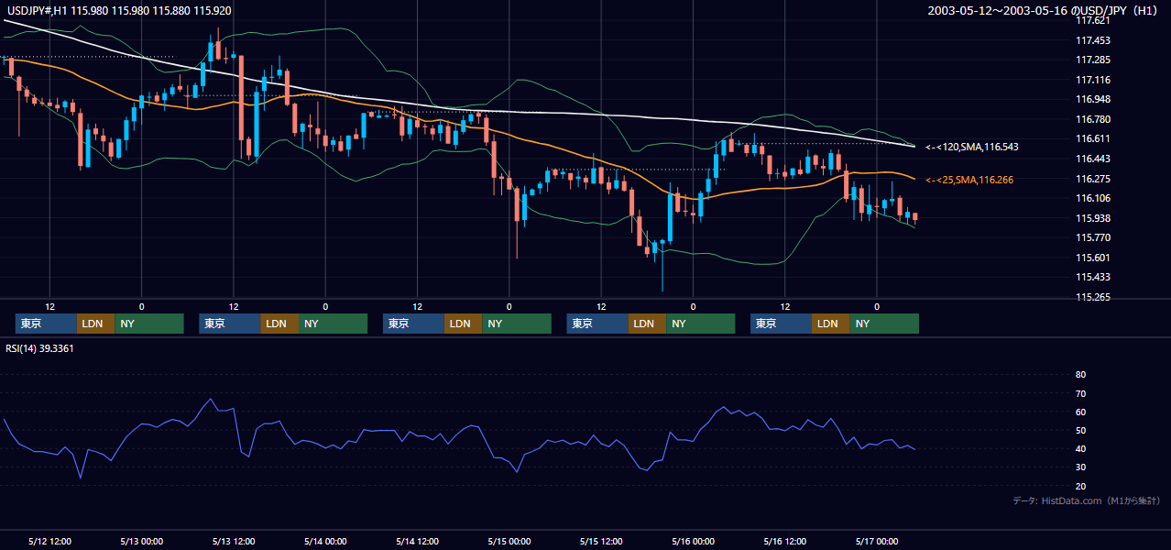Image resolution: width=1171 pixels, height=550 pixels.
Task: Click the 5/12 12:00 time label
Action: 49,542
